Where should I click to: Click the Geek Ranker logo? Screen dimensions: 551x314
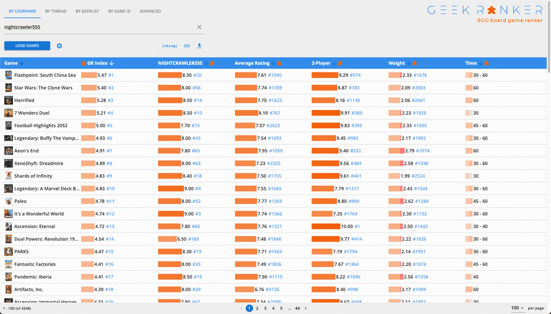click(x=485, y=14)
